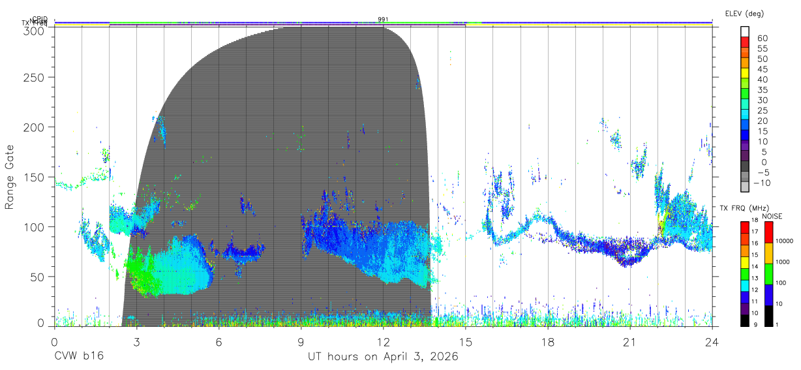This screenshot has height=370, width=801.
Task: Click the green 100–1000 NOISE swatch
Action: pyautogui.click(x=769, y=274)
